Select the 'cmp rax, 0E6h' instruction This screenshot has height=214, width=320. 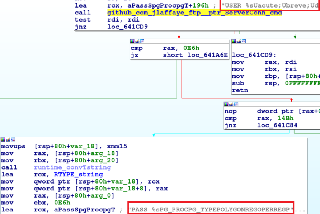(x=165, y=48)
